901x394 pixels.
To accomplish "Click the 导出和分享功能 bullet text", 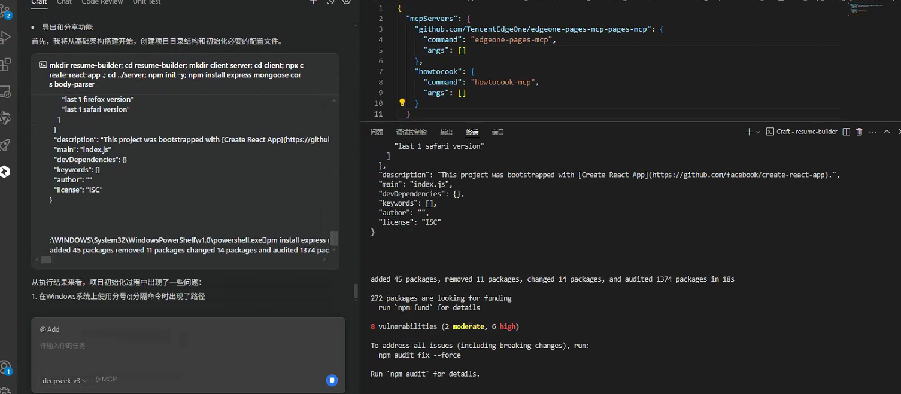I will 67,28.
